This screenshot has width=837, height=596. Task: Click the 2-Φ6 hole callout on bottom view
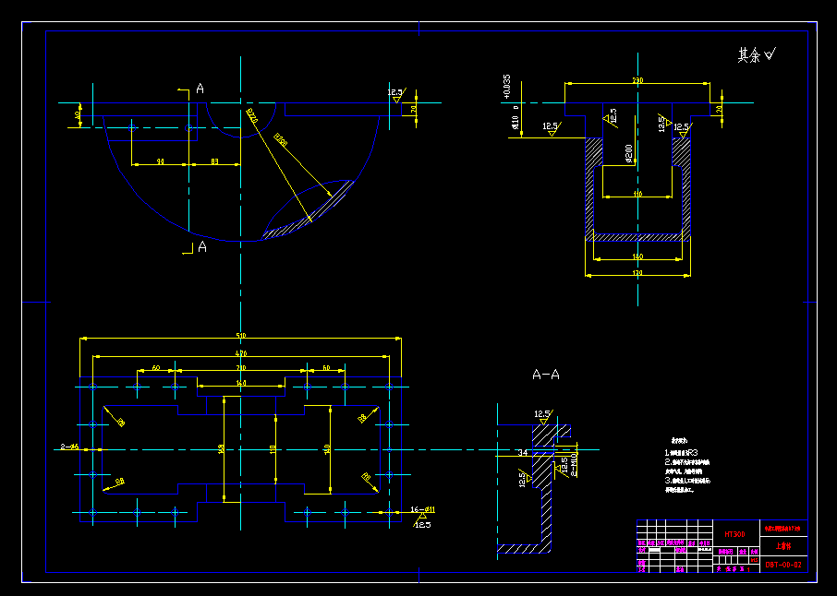point(68,447)
